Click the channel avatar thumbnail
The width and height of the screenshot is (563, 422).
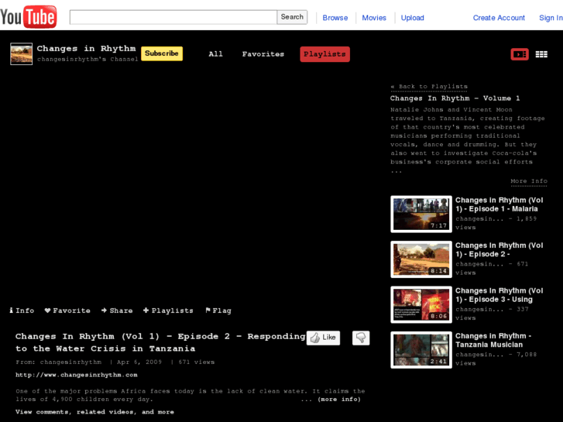(x=21, y=53)
